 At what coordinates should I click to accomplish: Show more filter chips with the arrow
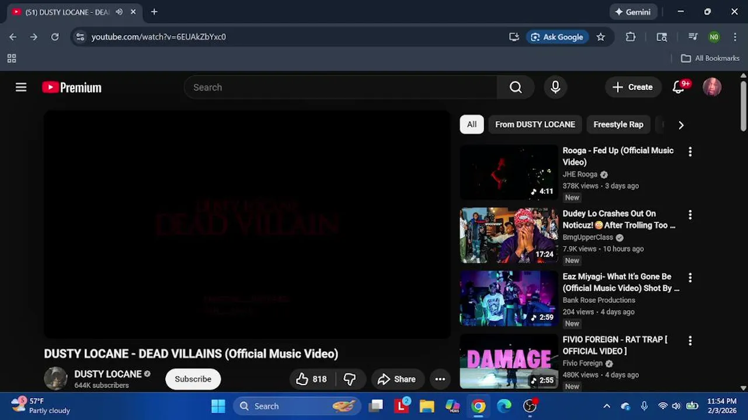(x=681, y=125)
